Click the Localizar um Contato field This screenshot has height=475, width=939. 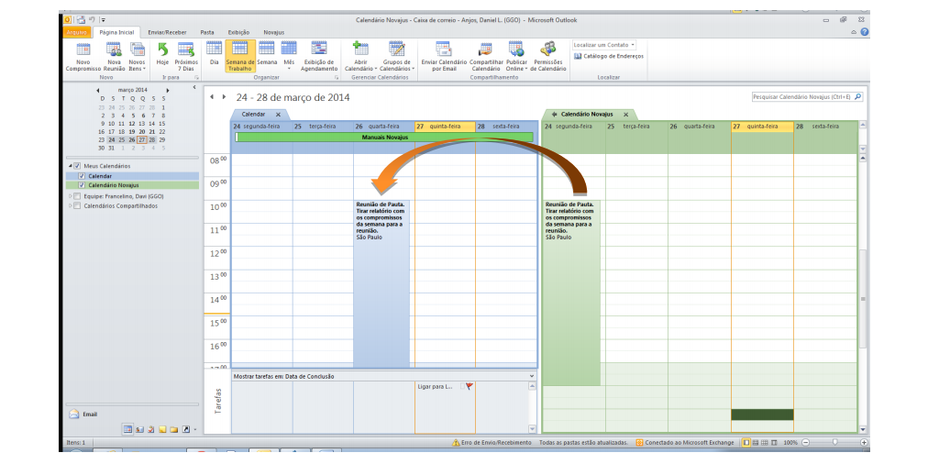pyautogui.click(x=603, y=45)
